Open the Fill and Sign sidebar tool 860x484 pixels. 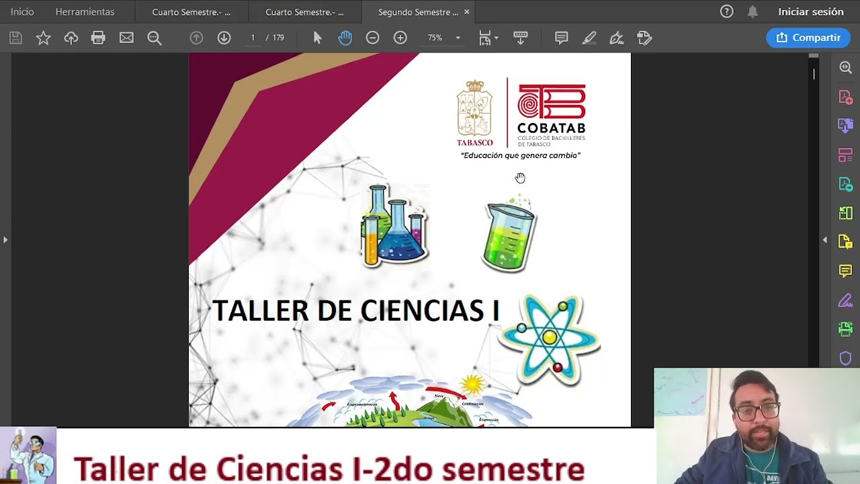pyautogui.click(x=846, y=300)
